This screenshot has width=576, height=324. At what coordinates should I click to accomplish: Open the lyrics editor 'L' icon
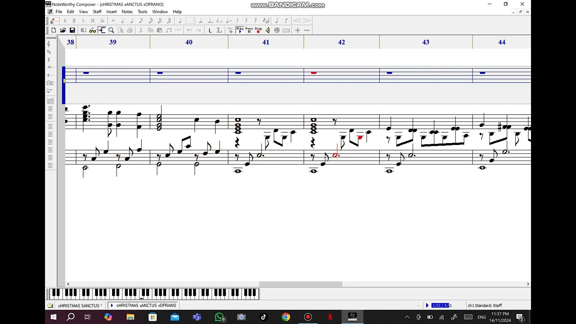(x=219, y=30)
